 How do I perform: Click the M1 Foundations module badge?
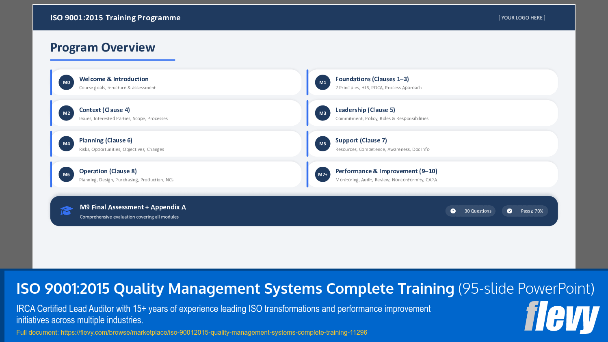[322, 82]
